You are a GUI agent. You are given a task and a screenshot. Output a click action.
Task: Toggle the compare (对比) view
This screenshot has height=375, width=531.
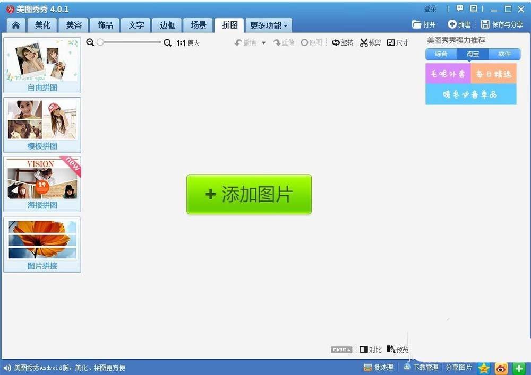[x=370, y=350]
